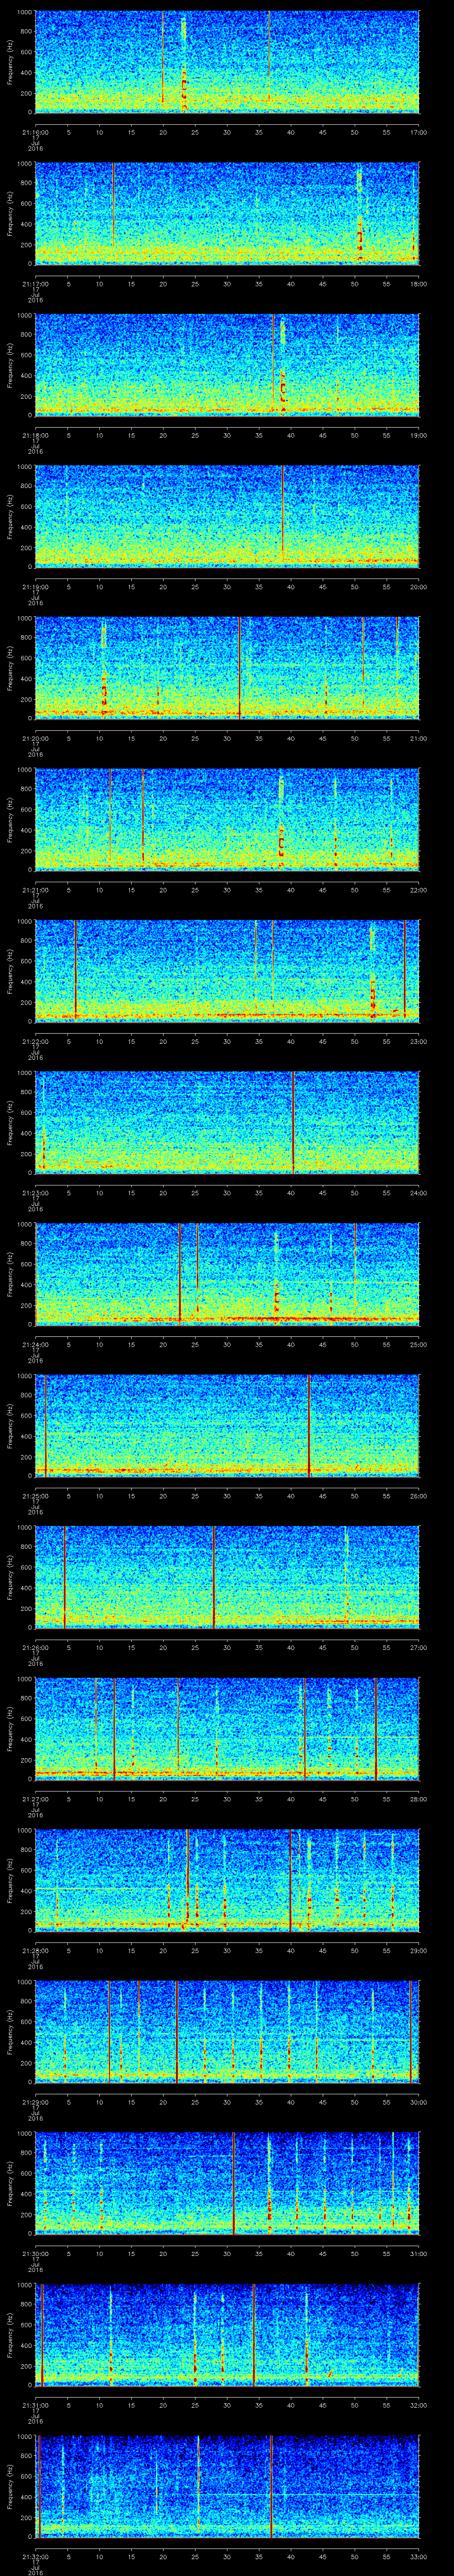This screenshot has width=454, height=2576.
Task: Open the spectrogram panel starting at 21:30:00
Action: tap(227, 2183)
